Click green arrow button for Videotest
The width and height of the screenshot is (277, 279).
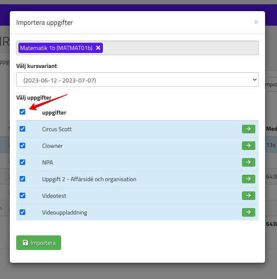click(x=248, y=196)
